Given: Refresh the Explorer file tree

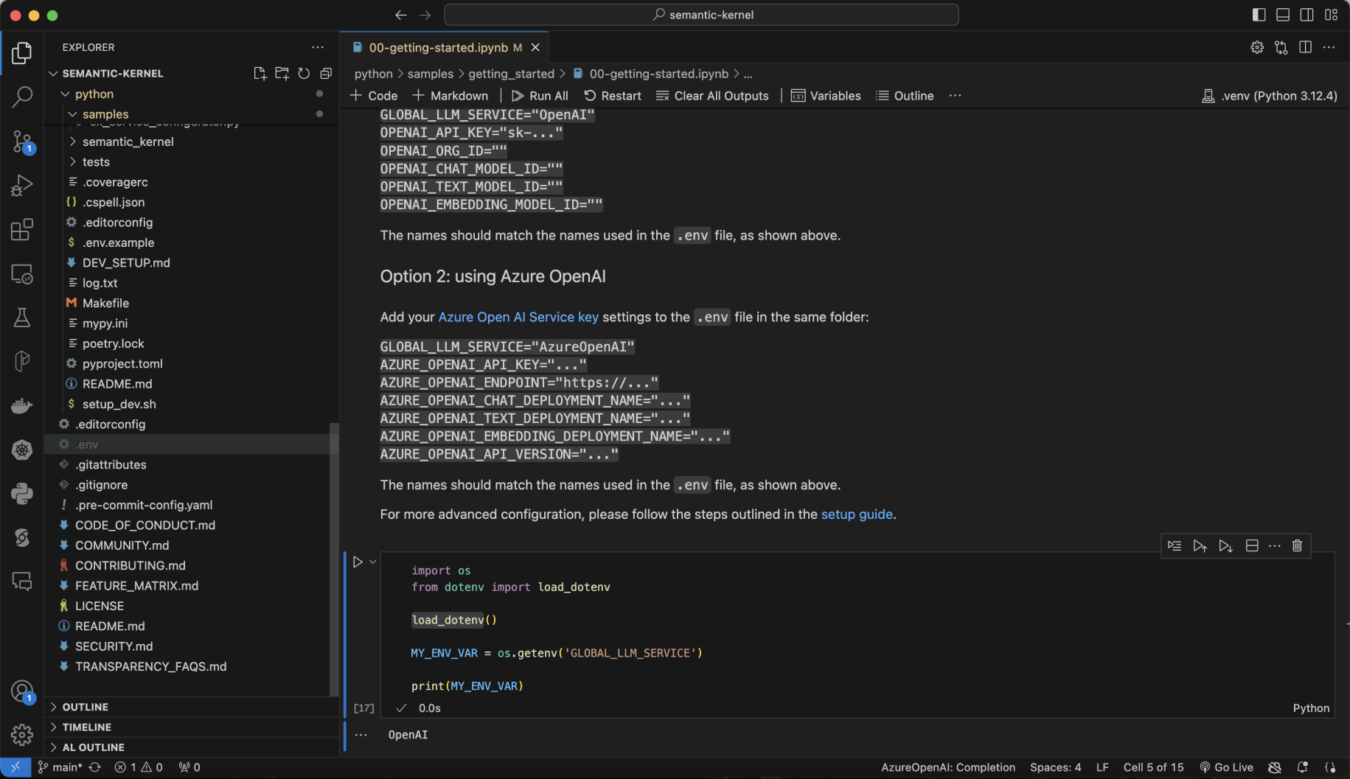Looking at the screenshot, I should point(304,74).
